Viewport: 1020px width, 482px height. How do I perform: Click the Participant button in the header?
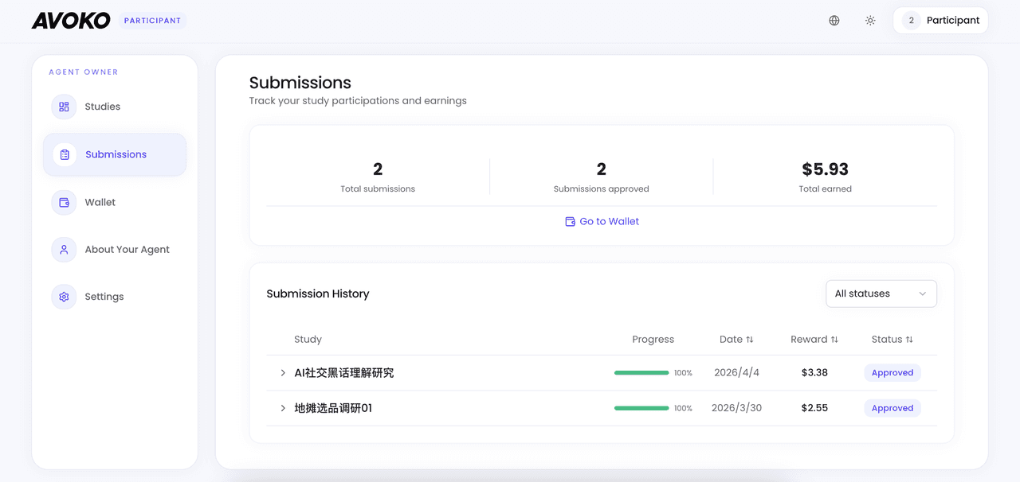click(940, 20)
